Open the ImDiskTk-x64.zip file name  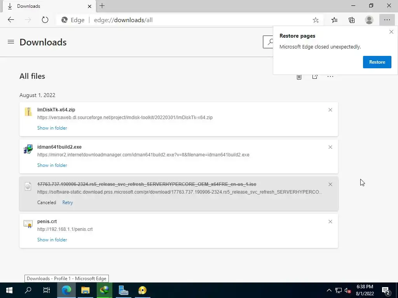56,110
